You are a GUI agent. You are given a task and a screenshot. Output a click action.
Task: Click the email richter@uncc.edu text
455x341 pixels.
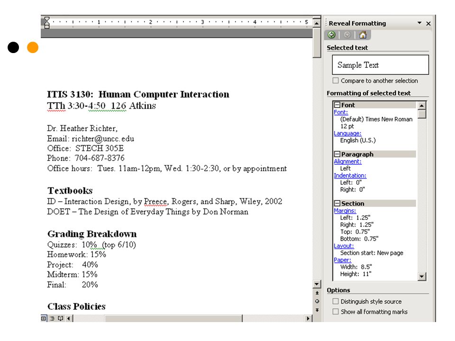pos(103,139)
